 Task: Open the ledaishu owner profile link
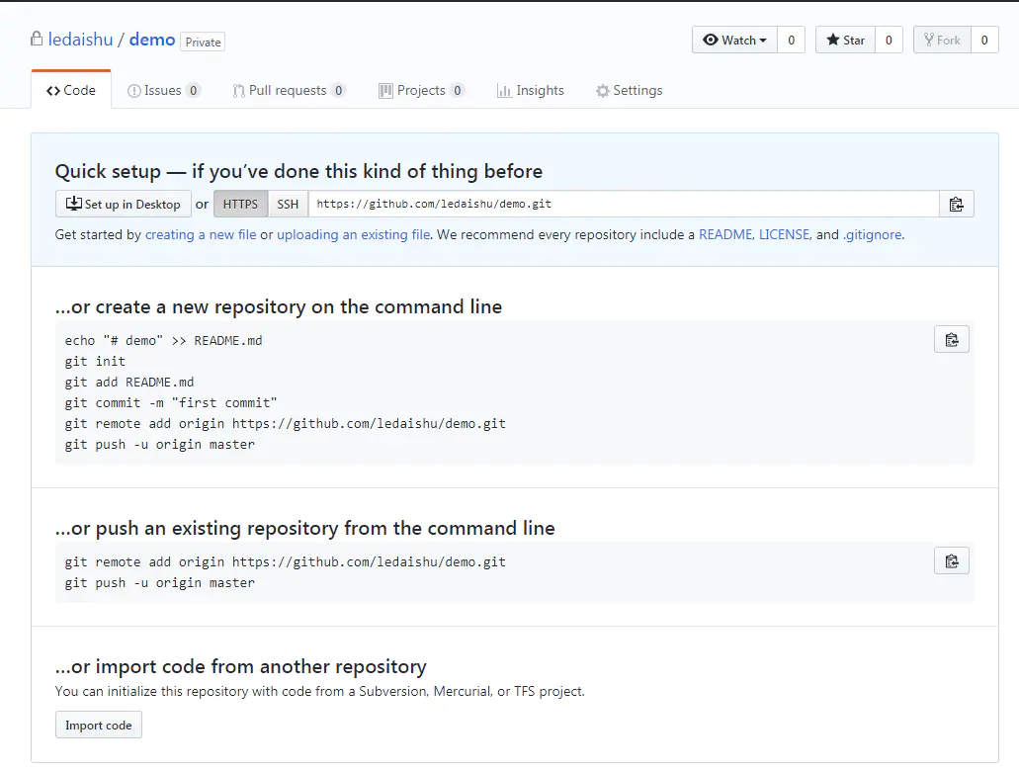point(80,41)
